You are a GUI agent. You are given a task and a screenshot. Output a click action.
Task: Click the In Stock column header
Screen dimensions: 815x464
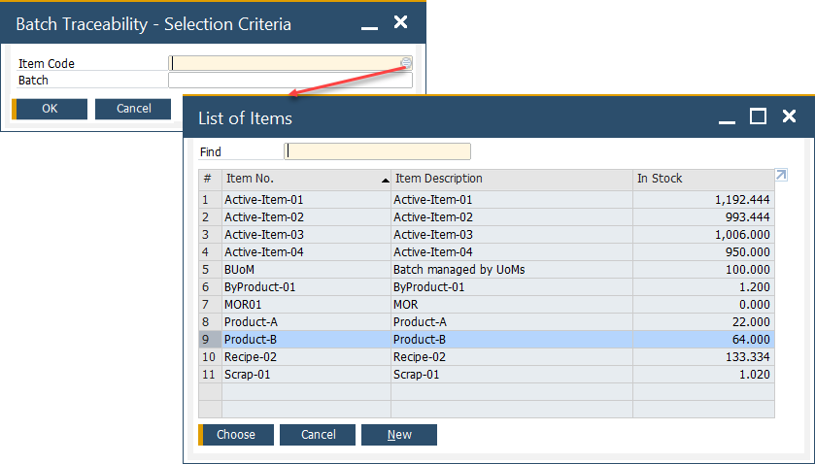[703, 179]
